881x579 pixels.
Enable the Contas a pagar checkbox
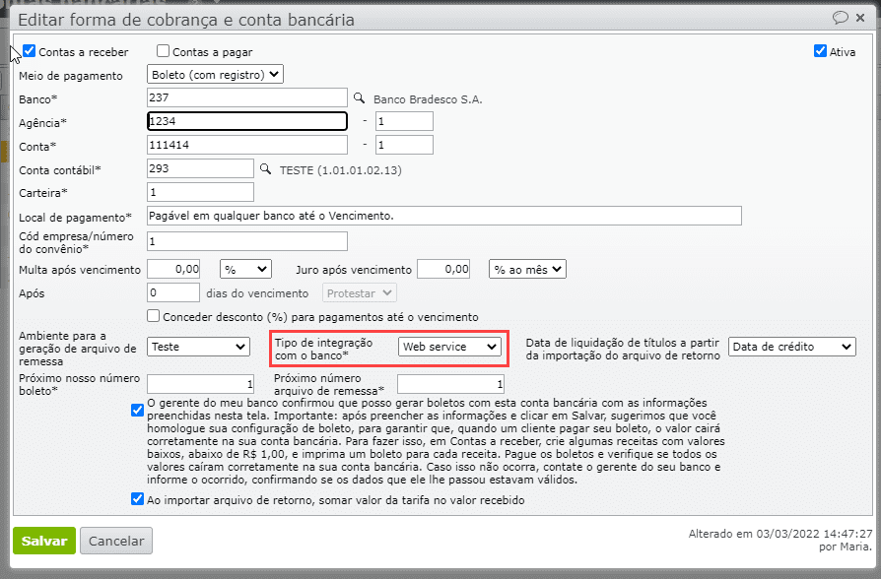165,51
